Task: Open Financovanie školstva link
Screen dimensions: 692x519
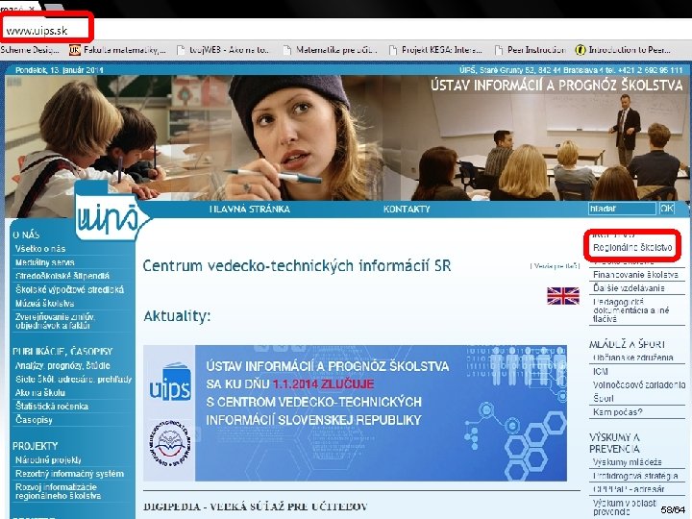Action: 635,275
